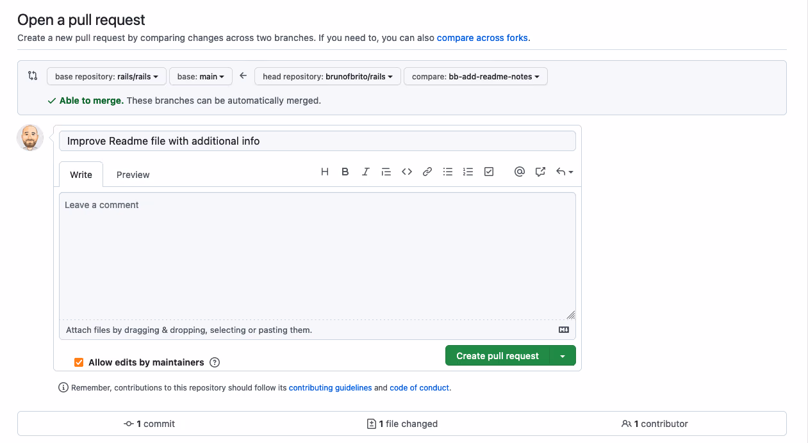View the 1 file changed section
808x443 pixels.
coord(402,424)
